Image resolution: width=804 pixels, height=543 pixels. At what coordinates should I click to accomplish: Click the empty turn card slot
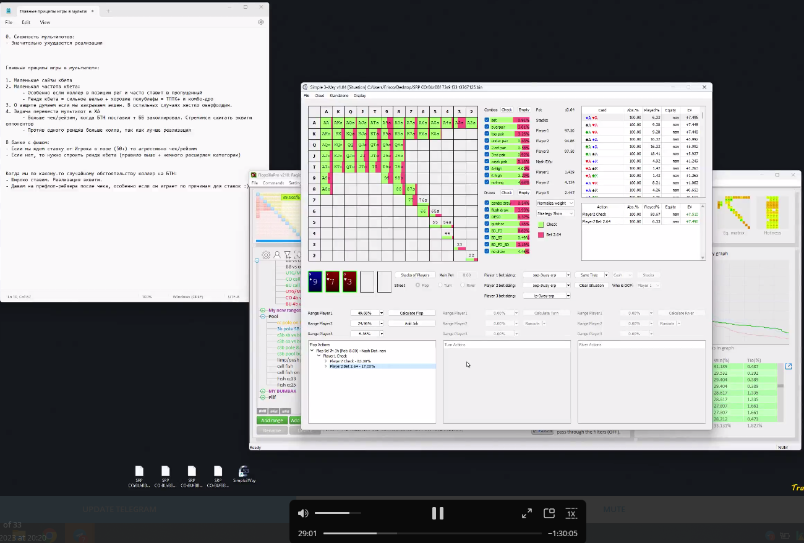(x=367, y=282)
